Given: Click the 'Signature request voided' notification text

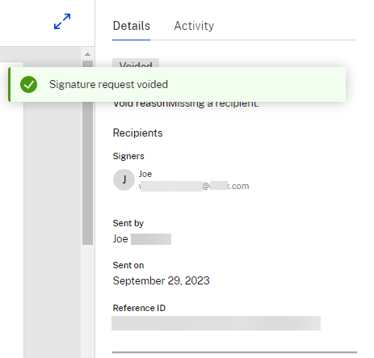Looking at the screenshot, I should (x=108, y=84).
